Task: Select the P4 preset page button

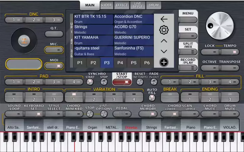Action: click(x=120, y=62)
